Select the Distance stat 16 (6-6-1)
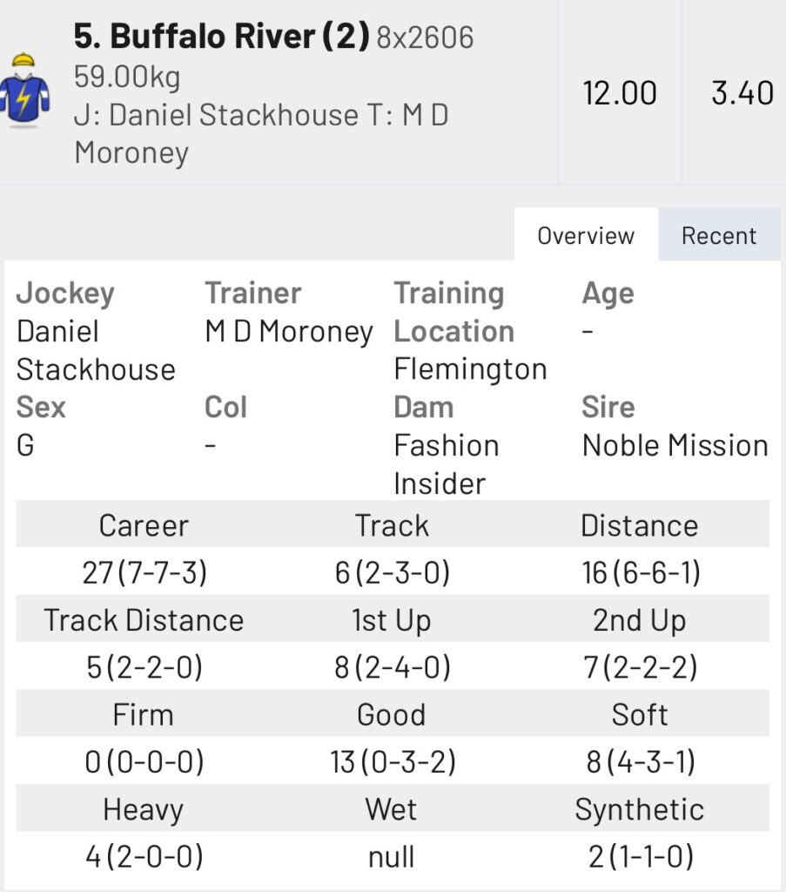 click(x=639, y=572)
